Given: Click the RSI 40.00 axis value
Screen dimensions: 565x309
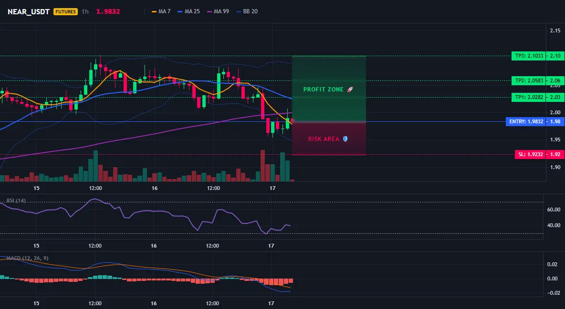Looking at the screenshot, I should (x=554, y=225).
